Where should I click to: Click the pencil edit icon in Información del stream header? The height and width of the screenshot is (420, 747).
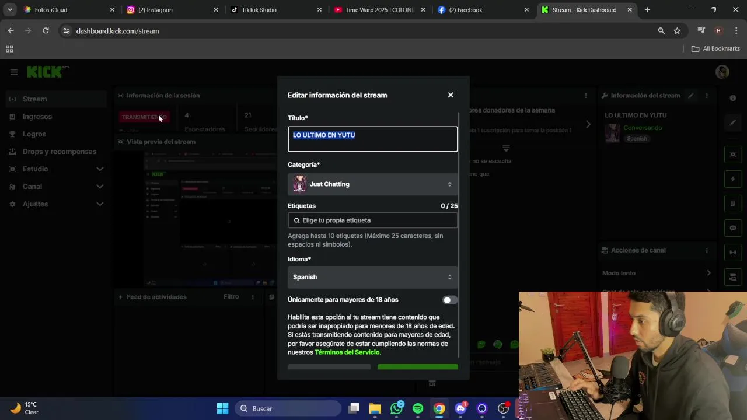point(691,96)
